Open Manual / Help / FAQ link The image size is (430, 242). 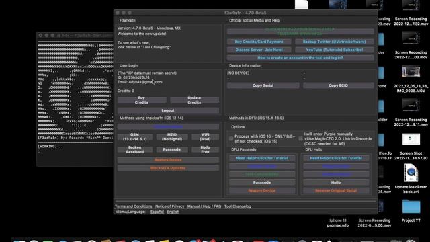click(204, 206)
